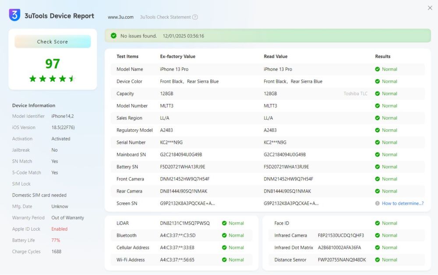
Task: Click the green checkmark in No issues found banner
Action: pos(113,36)
